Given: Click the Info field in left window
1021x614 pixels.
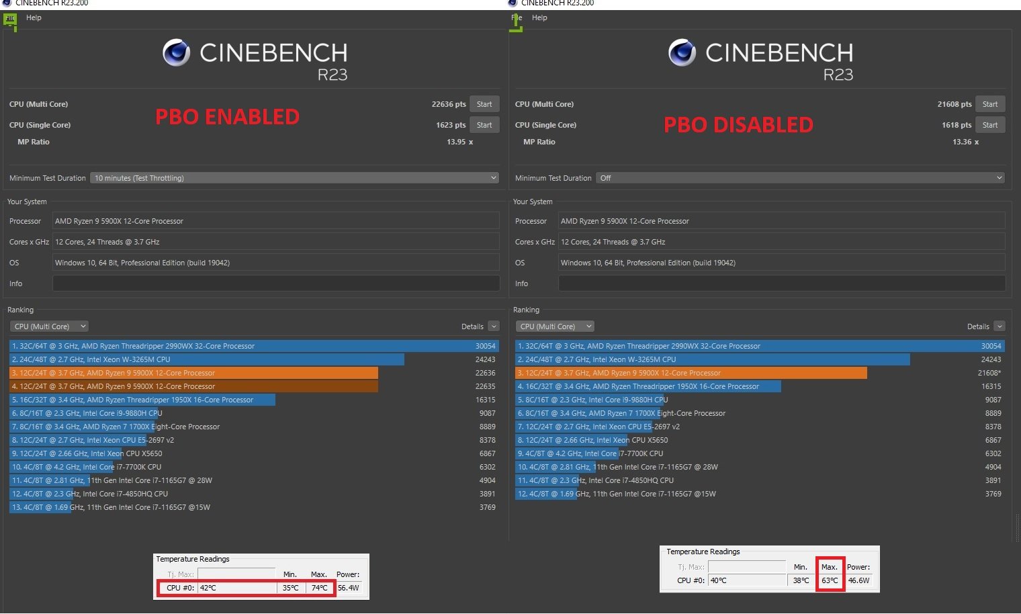Looking at the screenshot, I should (x=276, y=283).
